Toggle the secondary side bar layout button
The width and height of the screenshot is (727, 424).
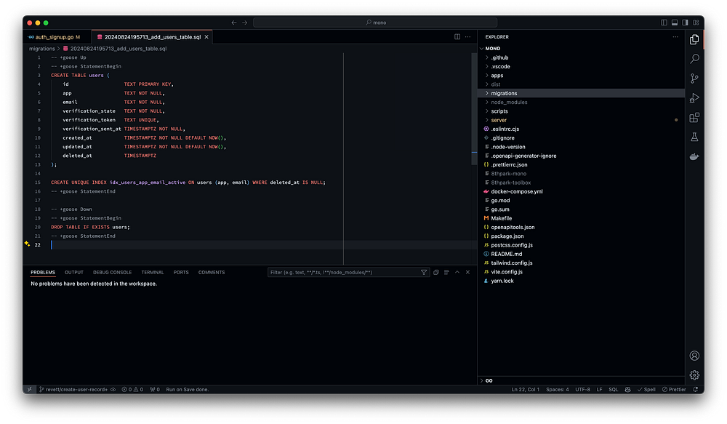click(x=685, y=23)
